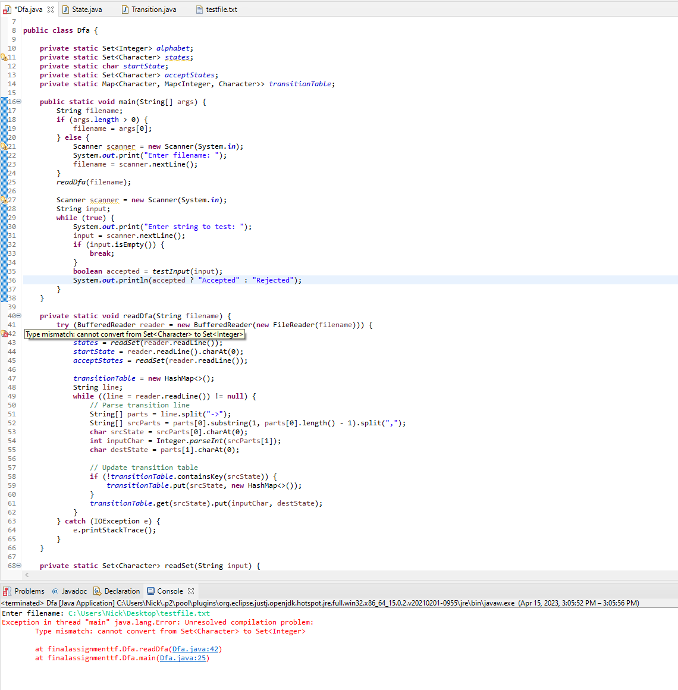This screenshot has height=690, width=678.
Task: Click the Dfa.java file icon in tab
Action: 7,10
